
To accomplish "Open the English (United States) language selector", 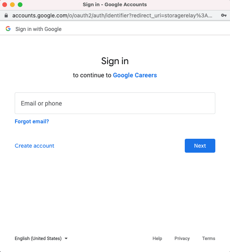I will (41, 238).
